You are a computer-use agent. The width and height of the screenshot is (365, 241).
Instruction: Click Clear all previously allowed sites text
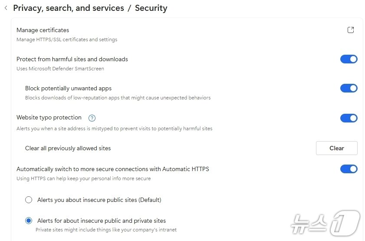coord(68,148)
